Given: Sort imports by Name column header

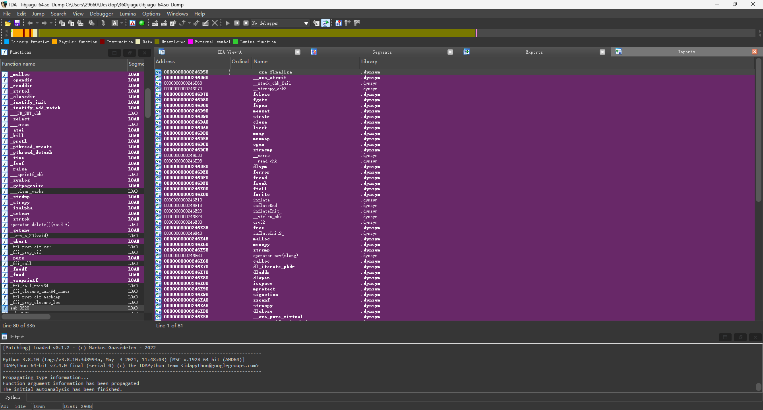Looking at the screenshot, I should (306, 62).
